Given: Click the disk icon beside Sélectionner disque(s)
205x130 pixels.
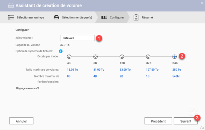Looking at the screenshot, I should coord(56,17).
